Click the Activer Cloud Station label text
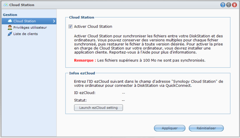 click(93, 27)
